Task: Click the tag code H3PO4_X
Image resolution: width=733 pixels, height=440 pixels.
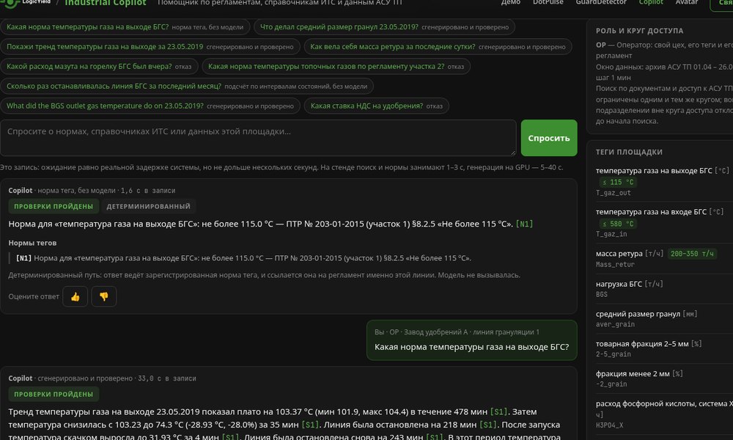Action: coord(609,425)
